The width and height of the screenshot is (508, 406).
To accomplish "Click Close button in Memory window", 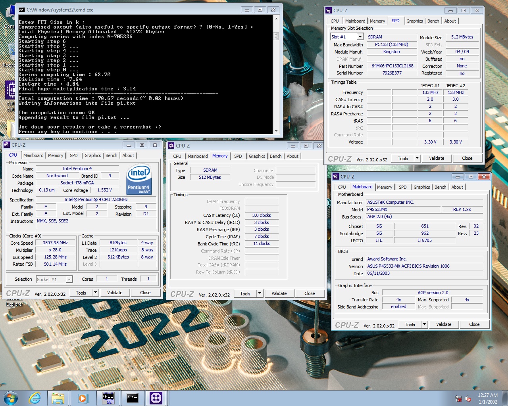I will click(310, 293).
